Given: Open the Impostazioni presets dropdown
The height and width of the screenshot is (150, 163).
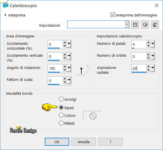Looking at the screenshot, I should (x=127, y=24).
